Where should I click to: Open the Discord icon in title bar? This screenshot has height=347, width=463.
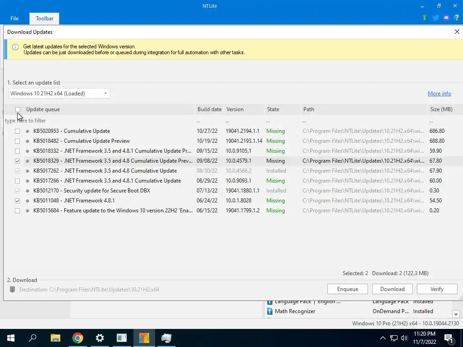coord(446,18)
